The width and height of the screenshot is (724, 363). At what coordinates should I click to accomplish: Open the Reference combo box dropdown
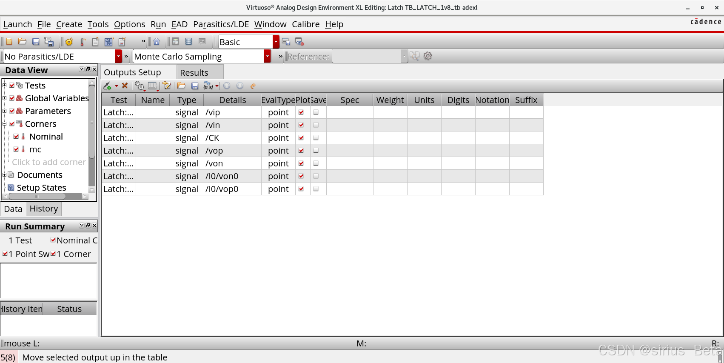pyautogui.click(x=404, y=56)
